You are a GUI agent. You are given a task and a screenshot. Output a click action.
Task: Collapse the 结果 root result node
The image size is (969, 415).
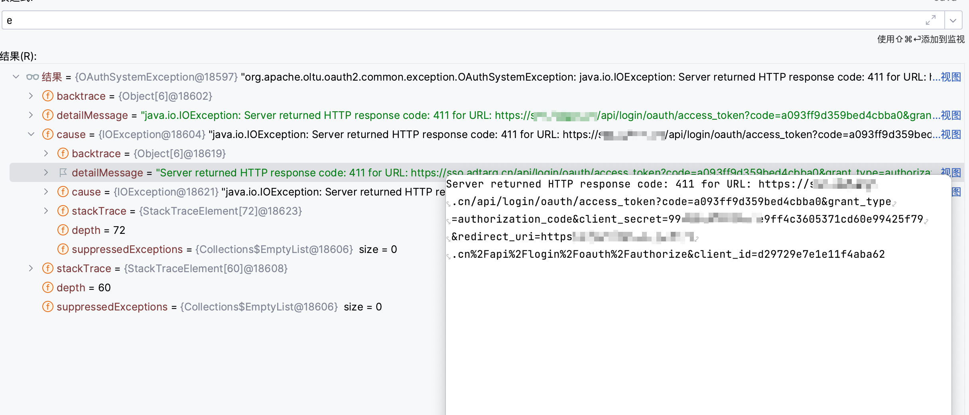point(16,77)
